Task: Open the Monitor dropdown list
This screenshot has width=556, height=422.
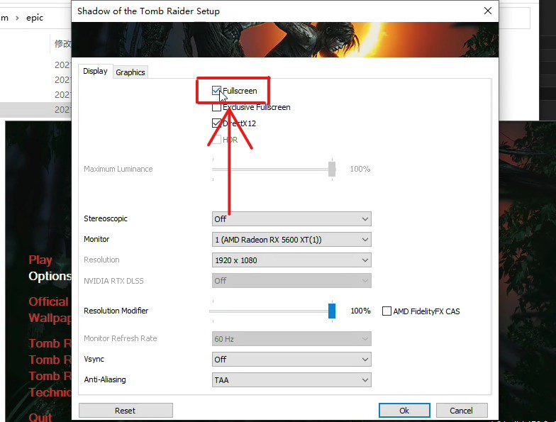Action: click(x=291, y=240)
